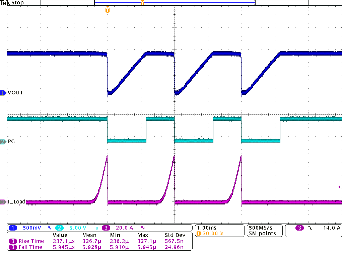This screenshot has height=257, width=343.
Task: Click the Std Dev column header
Action: click(x=175, y=235)
